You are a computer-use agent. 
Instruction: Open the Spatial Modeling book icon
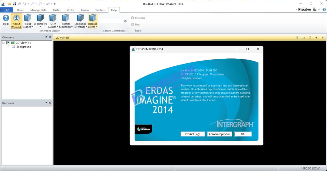click(66, 18)
